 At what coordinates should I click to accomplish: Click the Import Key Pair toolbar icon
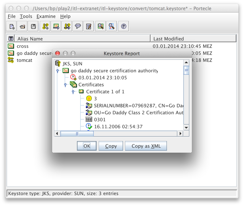pyautogui.click(x=67, y=26)
